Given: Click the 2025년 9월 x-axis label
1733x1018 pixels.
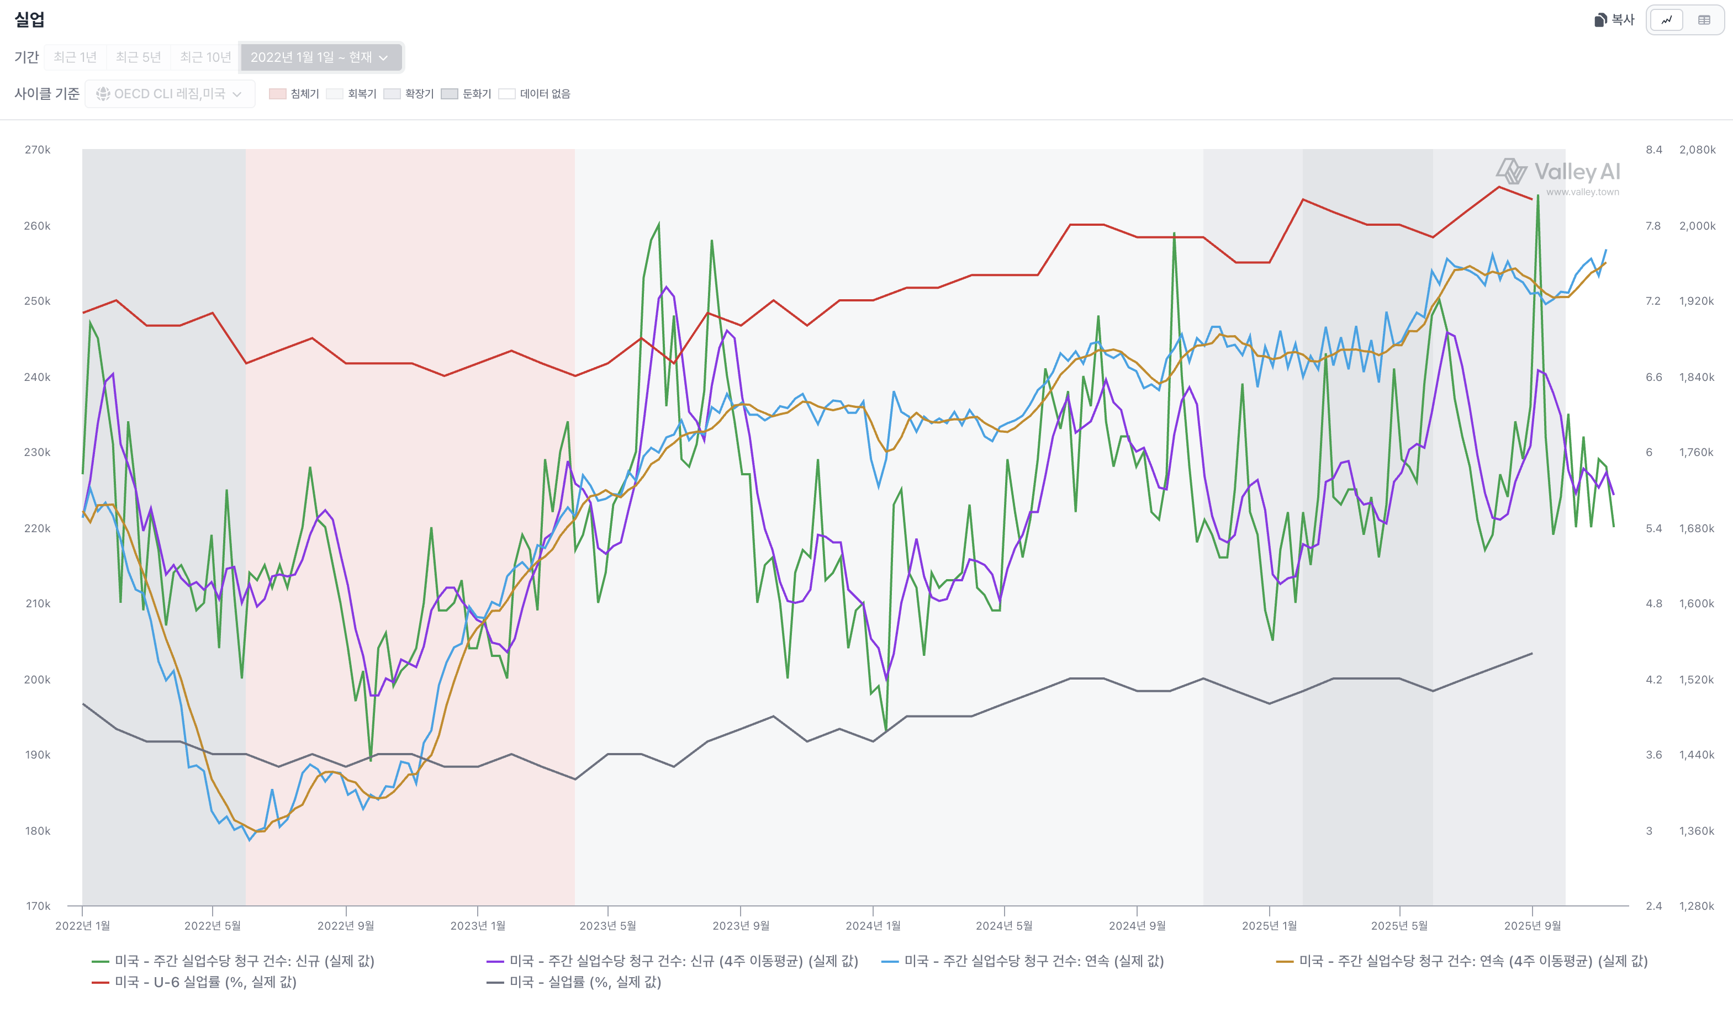Looking at the screenshot, I should tap(1532, 926).
